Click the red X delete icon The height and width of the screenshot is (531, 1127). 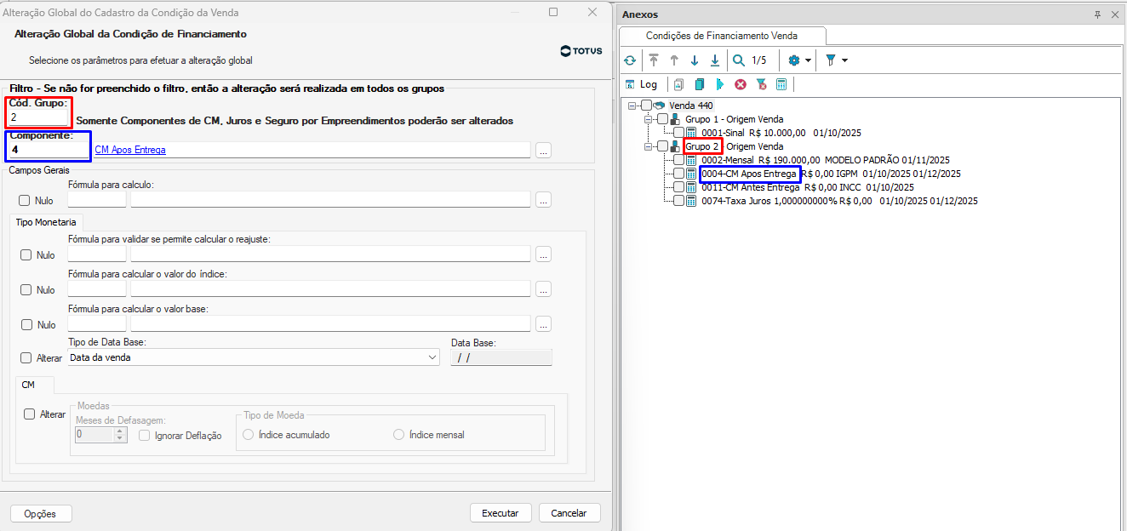[741, 84]
